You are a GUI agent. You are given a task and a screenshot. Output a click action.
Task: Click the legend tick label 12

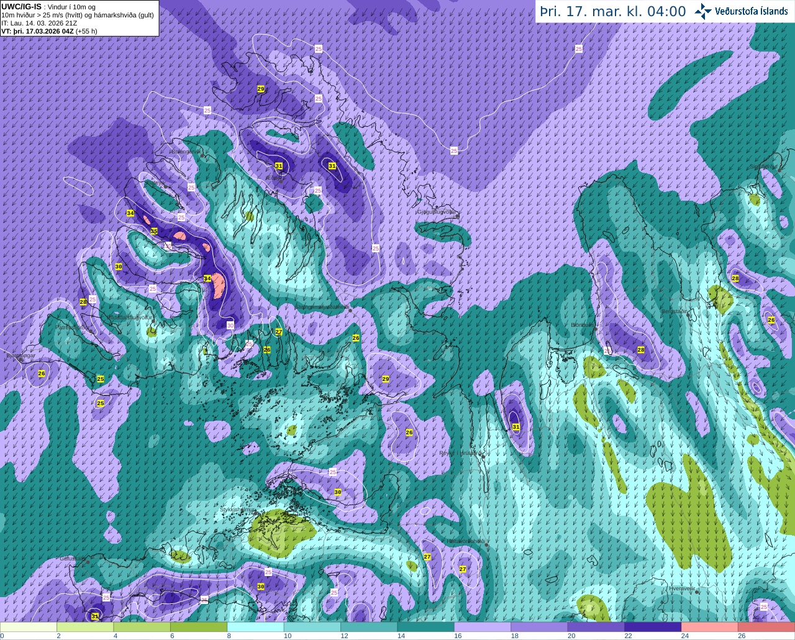click(x=344, y=636)
